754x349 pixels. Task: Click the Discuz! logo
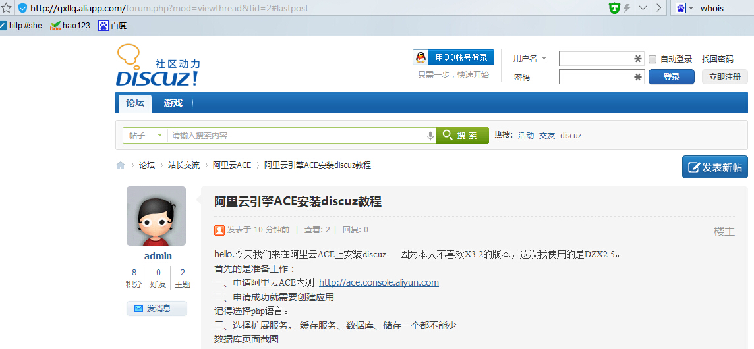158,65
